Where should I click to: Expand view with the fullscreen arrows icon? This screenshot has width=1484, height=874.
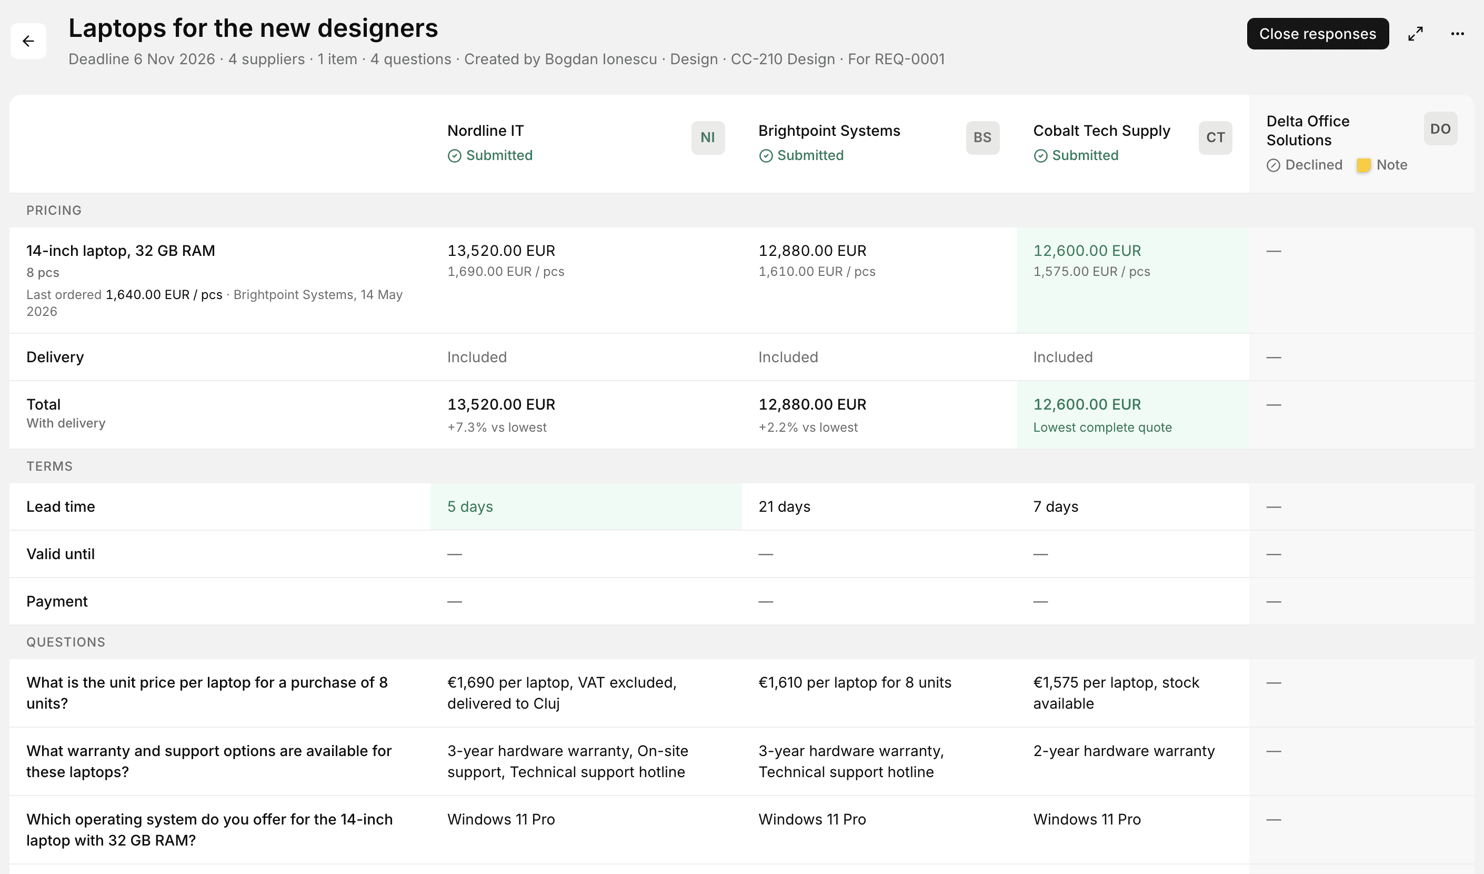pyautogui.click(x=1416, y=34)
